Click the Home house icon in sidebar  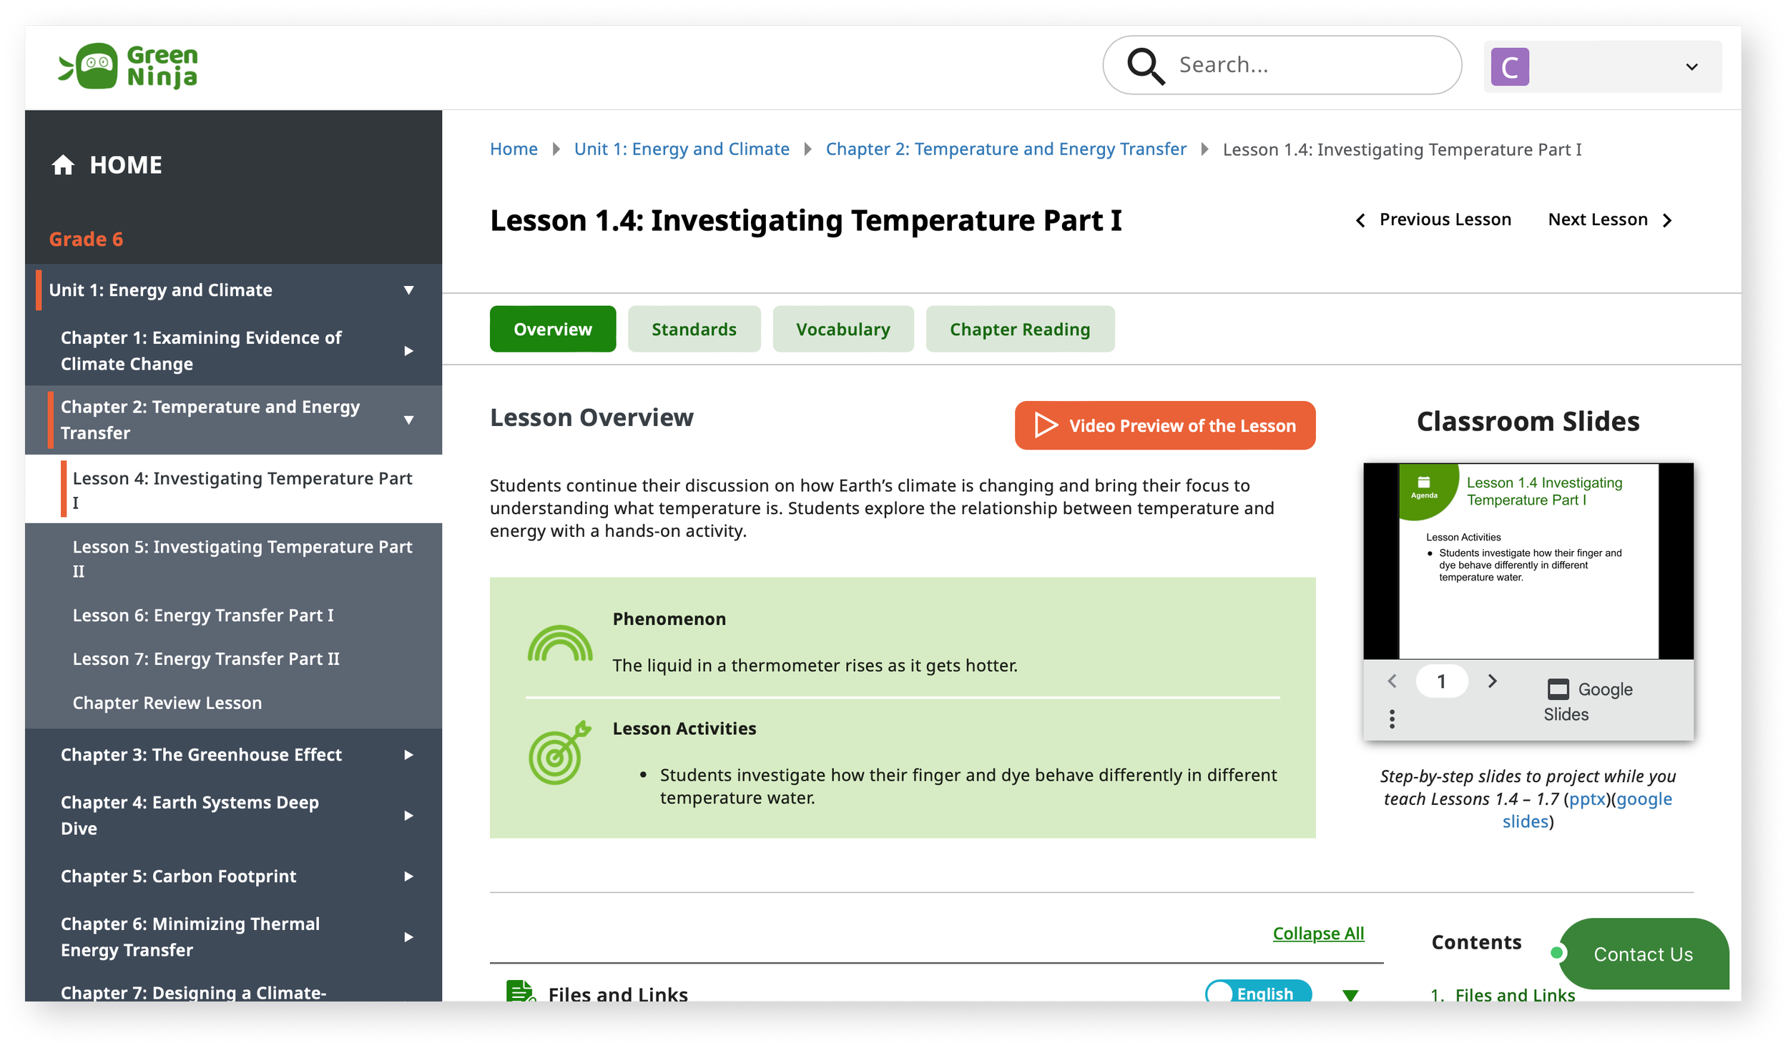[x=63, y=165]
